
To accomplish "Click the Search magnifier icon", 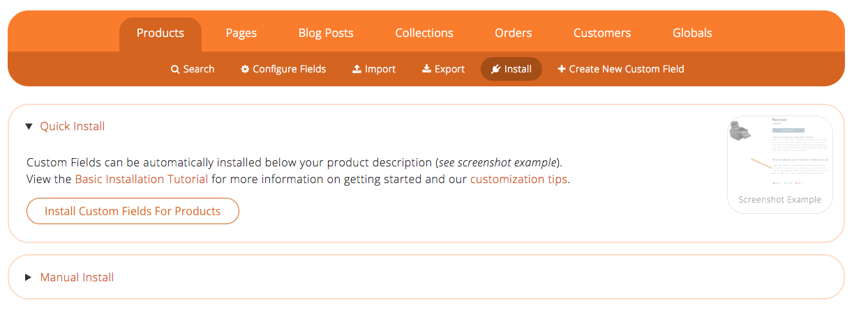I will (175, 70).
